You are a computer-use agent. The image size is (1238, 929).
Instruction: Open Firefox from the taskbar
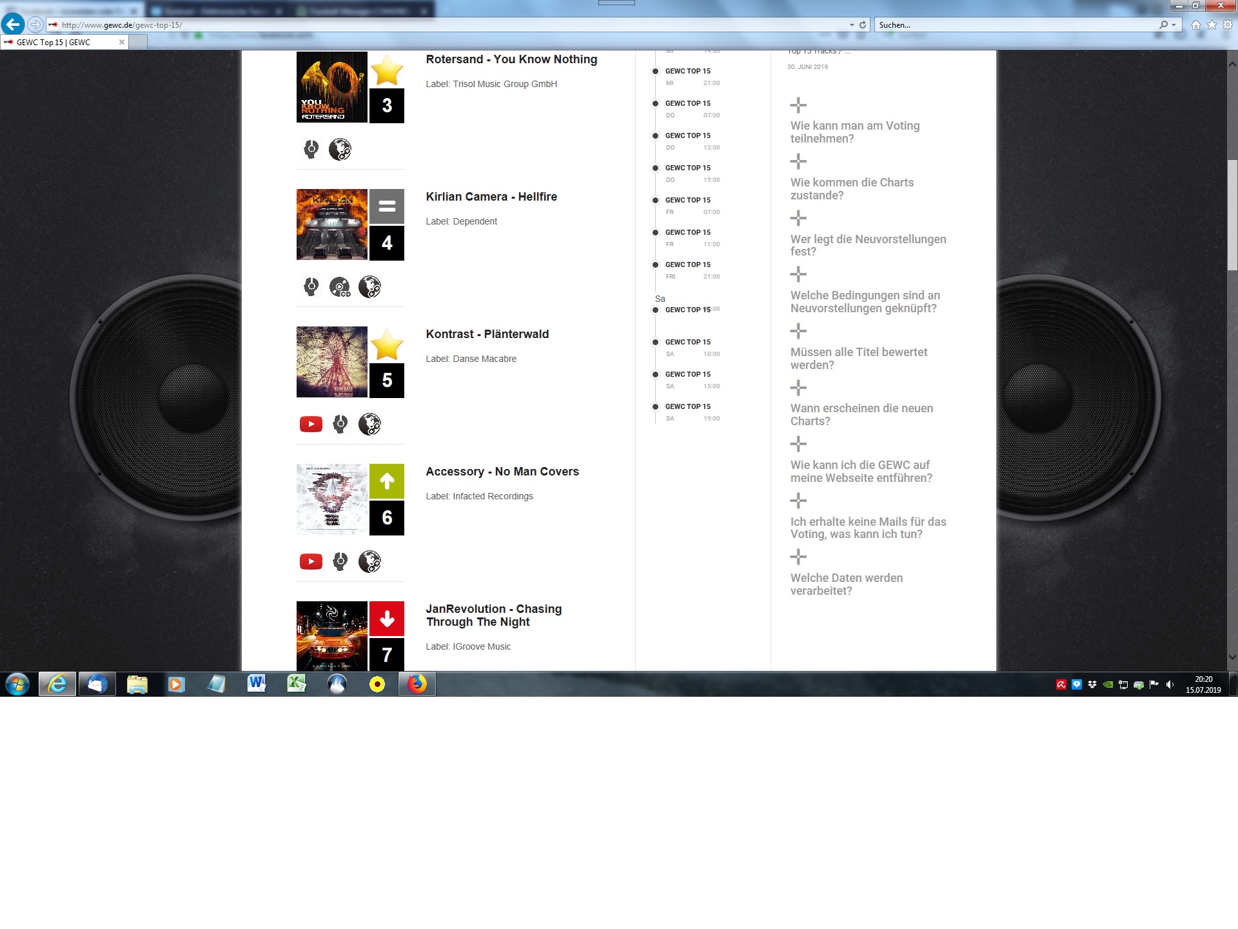click(x=417, y=684)
